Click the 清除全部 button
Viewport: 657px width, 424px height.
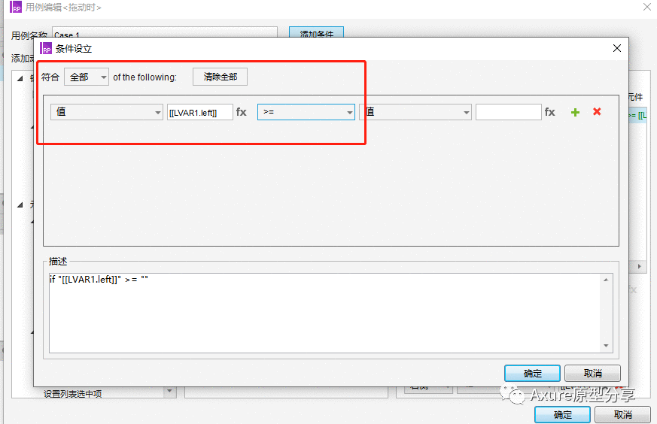click(220, 77)
